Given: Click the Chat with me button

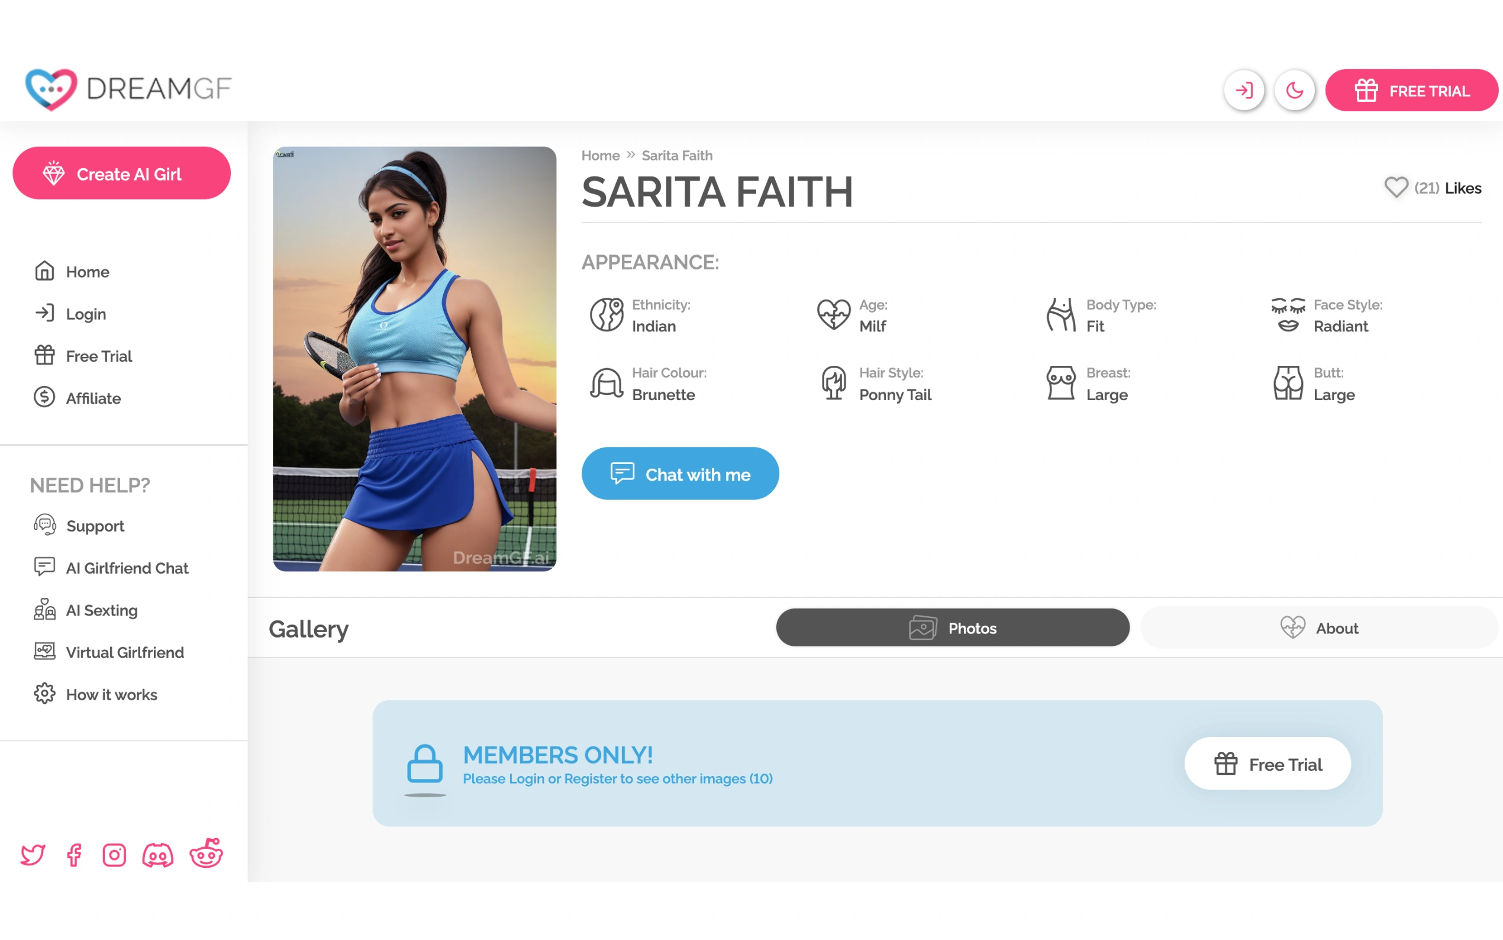Looking at the screenshot, I should point(680,474).
